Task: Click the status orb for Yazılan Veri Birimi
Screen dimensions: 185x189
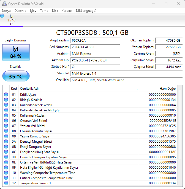Action: (x=6, y=126)
